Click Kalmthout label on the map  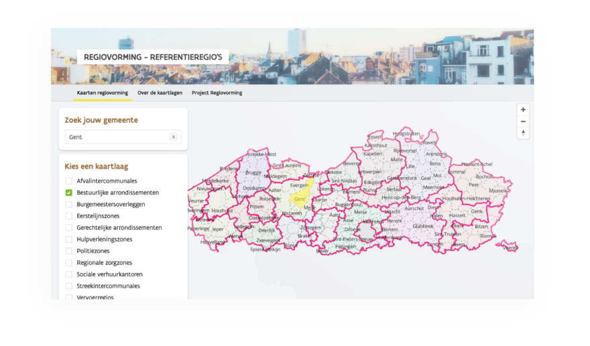click(x=375, y=145)
